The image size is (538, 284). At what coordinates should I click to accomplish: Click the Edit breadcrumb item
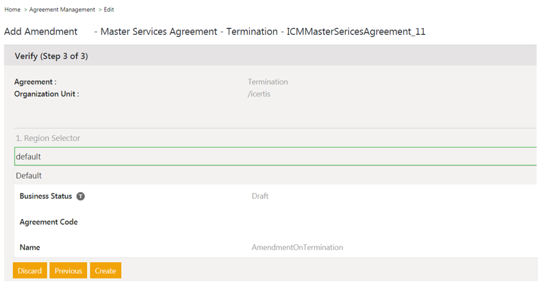click(109, 10)
